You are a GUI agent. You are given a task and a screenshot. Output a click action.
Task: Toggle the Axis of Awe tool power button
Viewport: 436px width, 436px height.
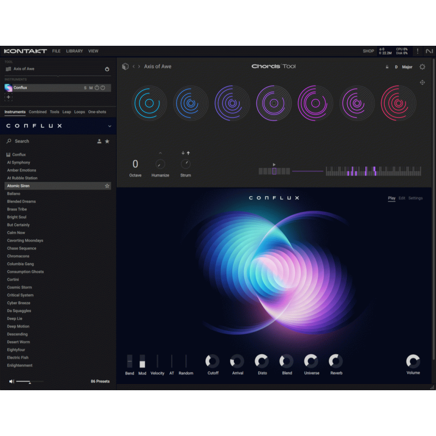pyautogui.click(x=107, y=69)
